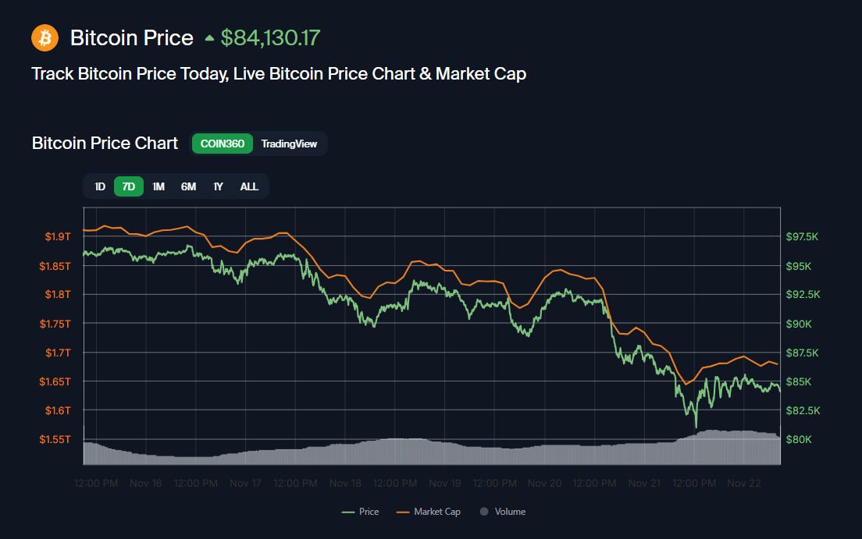
Task: Switch to the TradingView chart tab
Action: (290, 144)
